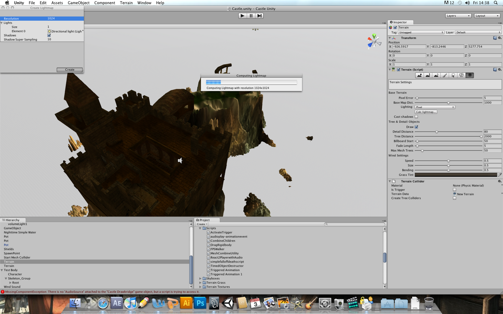The image size is (503, 314).
Task: Click the scene orientation gizmo
Action: pyautogui.click(x=374, y=41)
